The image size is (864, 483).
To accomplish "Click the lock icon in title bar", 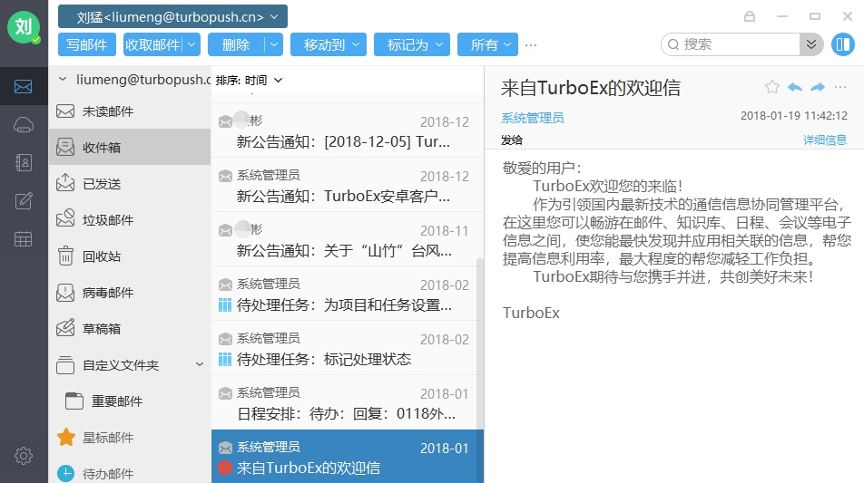I will (x=750, y=16).
